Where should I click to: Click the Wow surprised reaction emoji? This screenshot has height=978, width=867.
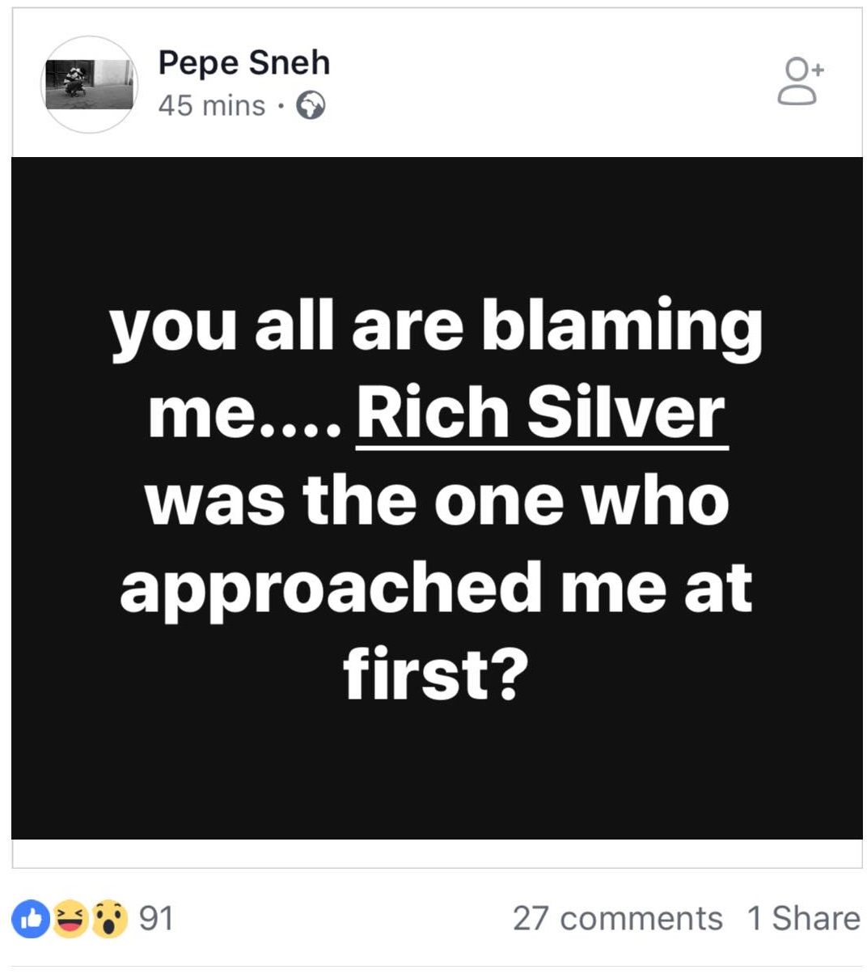pos(110,919)
